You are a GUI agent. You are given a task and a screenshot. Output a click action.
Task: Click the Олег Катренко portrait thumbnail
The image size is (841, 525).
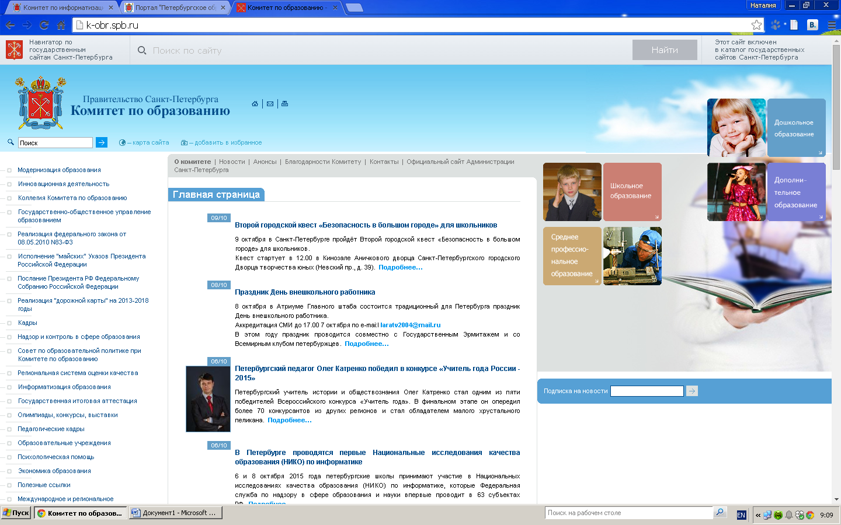pyautogui.click(x=208, y=399)
